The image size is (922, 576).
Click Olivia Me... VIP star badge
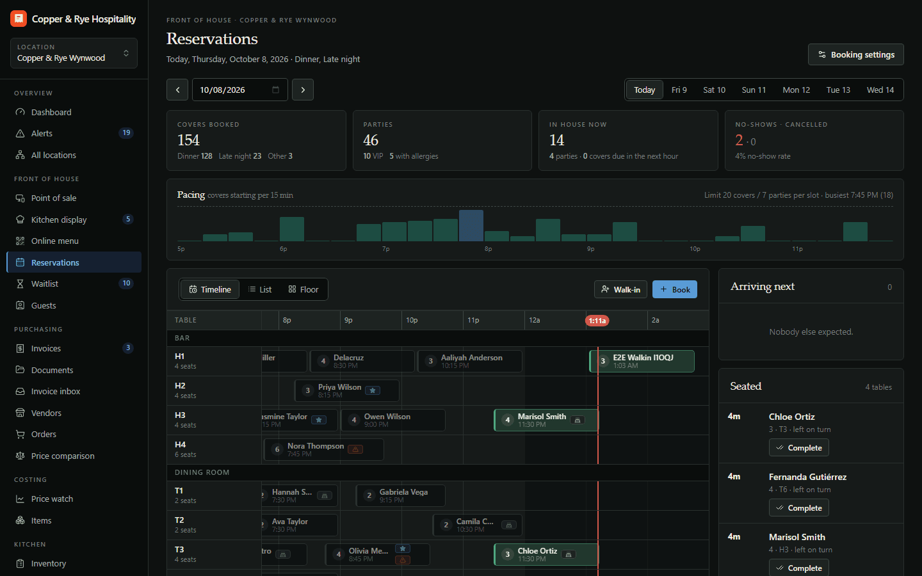point(403,548)
